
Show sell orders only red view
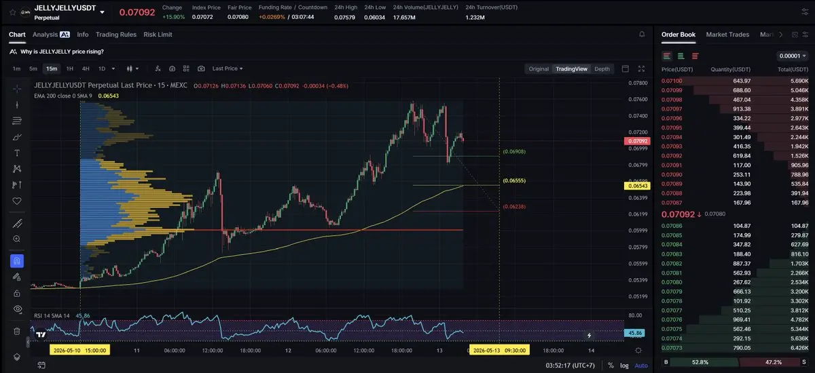pyautogui.click(x=694, y=56)
